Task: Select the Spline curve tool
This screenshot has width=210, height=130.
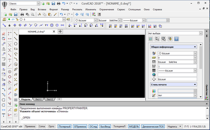Action: pyautogui.click(x=16, y=85)
